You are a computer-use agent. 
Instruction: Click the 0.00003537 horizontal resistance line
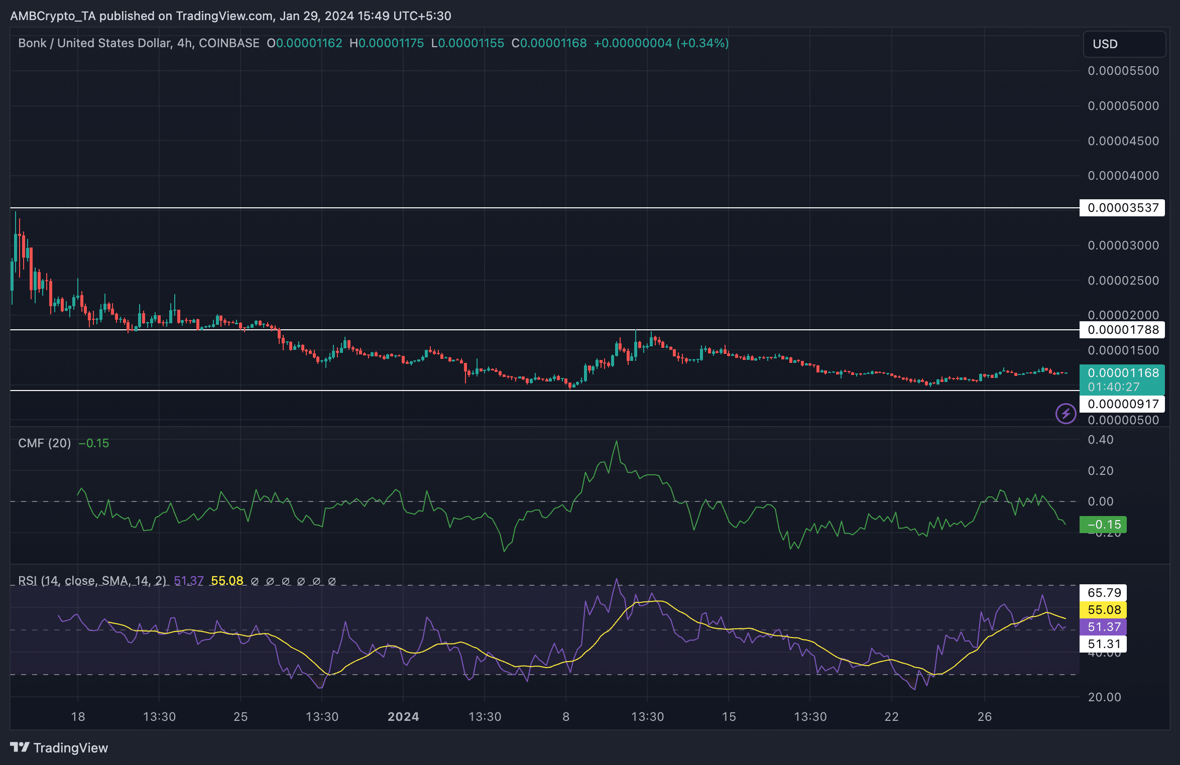pos(544,208)
